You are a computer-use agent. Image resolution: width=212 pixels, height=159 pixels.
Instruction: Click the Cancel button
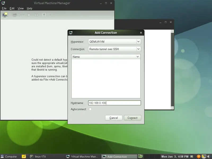[x=114, y=118]
